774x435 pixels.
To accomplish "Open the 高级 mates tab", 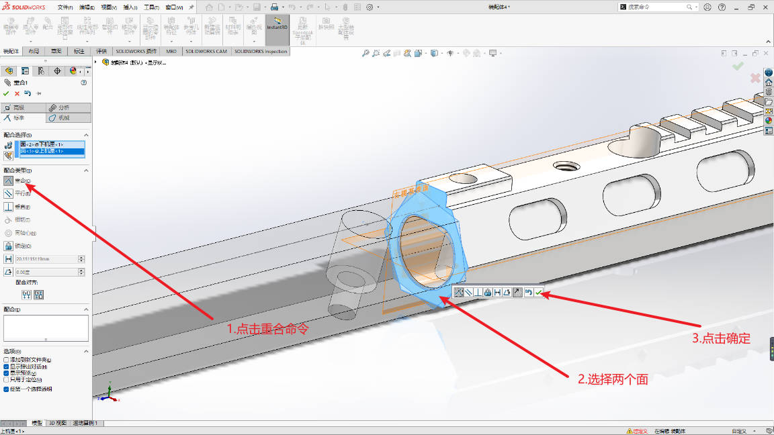I will click(24, 107).
